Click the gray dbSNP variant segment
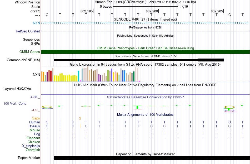250x164 pixels. (211, 60)
